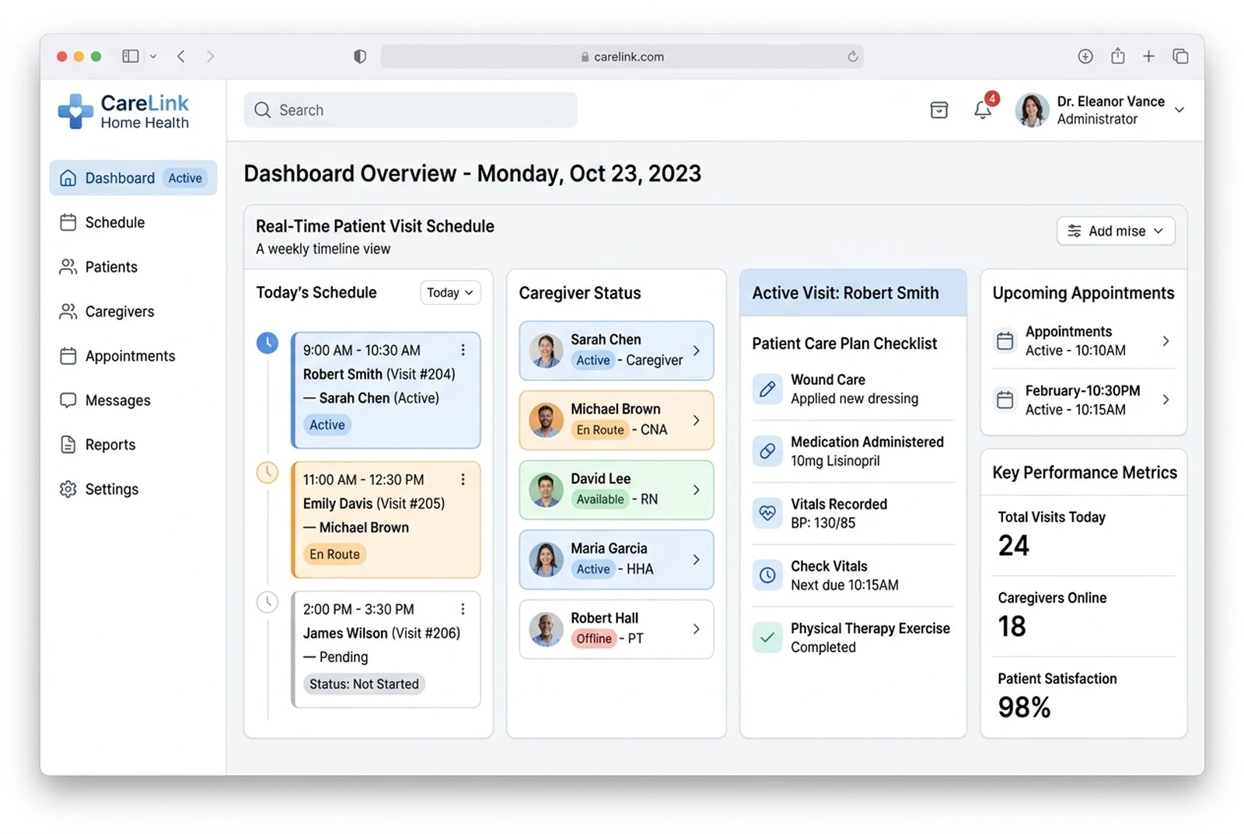Click Dr. Eleanor Vance profile photo
Viewport: 1244px width, 834px height.
1032,110
